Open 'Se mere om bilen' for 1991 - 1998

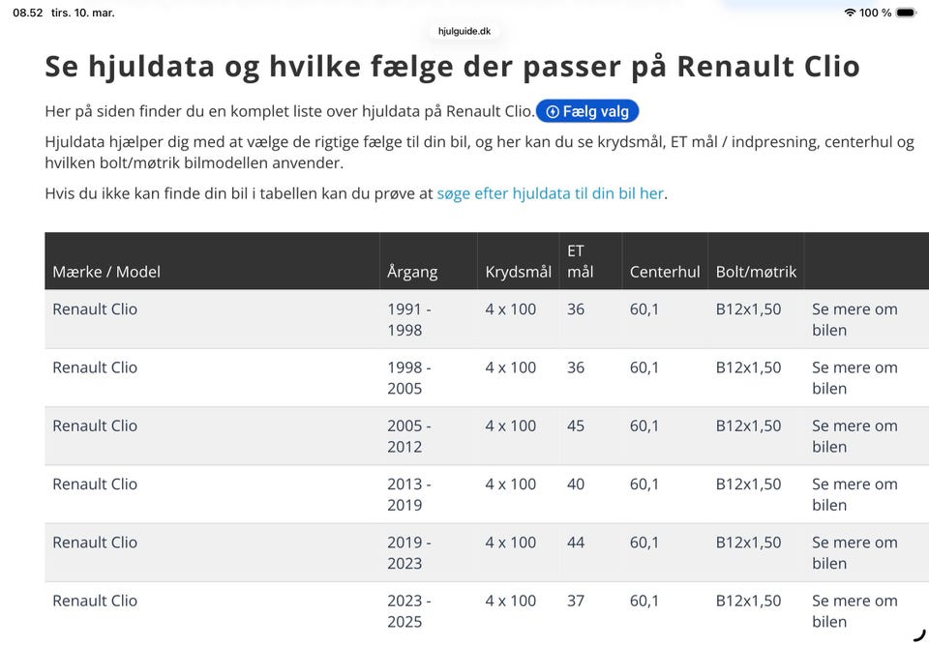pos(854,319)
